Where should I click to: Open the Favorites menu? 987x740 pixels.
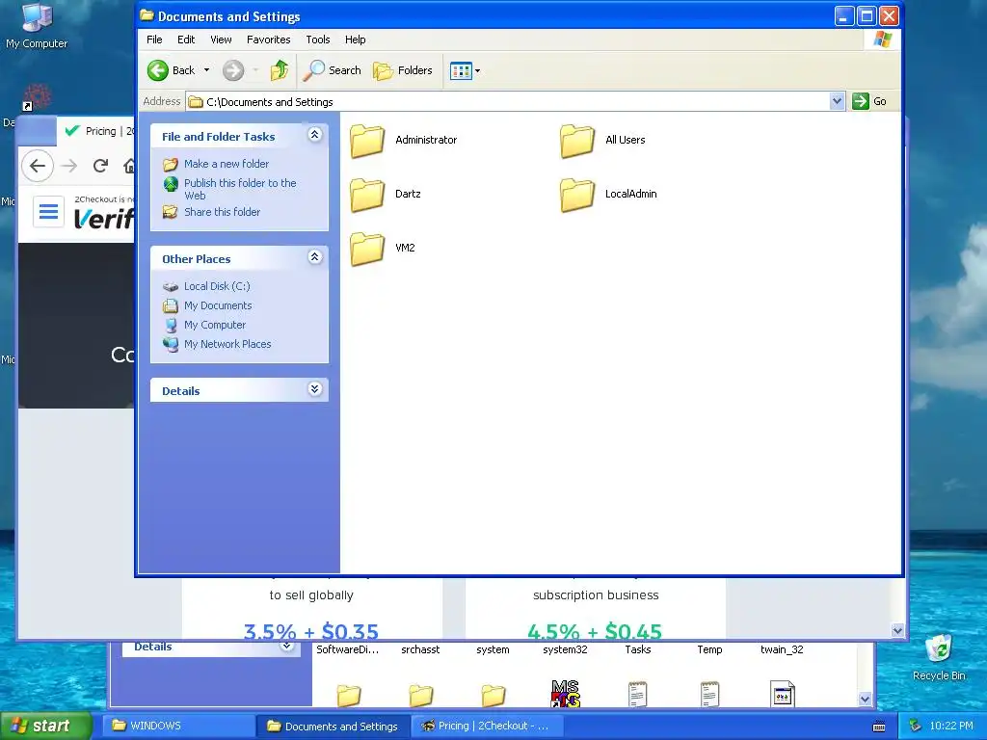click(269, 40)
